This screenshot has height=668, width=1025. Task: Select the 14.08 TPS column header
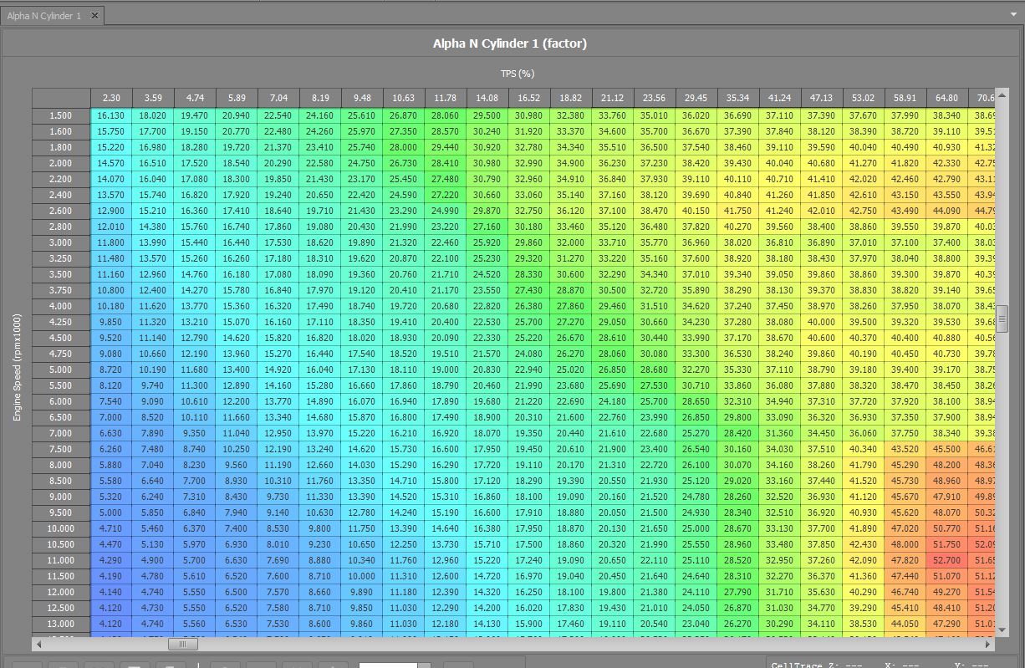(x=487, y=99)
